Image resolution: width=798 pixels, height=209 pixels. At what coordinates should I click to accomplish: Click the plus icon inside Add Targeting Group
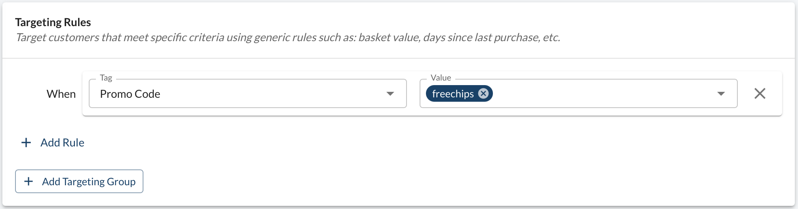tap(29, 181)
